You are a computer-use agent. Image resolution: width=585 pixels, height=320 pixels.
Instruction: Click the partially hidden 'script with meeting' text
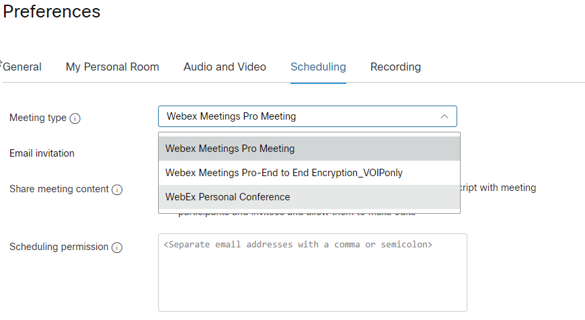click(x=498, y=188)
